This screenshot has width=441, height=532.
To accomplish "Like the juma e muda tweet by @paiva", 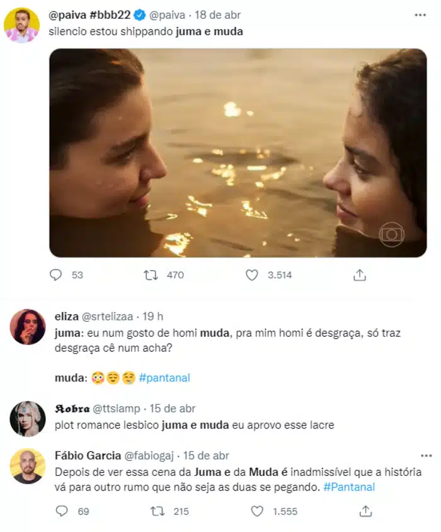I will [252, 275].
